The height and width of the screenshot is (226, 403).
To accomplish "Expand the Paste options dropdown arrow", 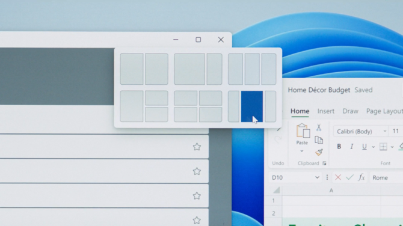I will click(x=302, y=151).
